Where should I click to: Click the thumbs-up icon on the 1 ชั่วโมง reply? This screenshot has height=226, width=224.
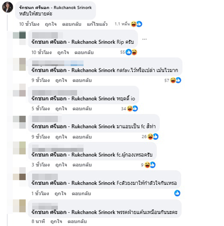point(177,193)
